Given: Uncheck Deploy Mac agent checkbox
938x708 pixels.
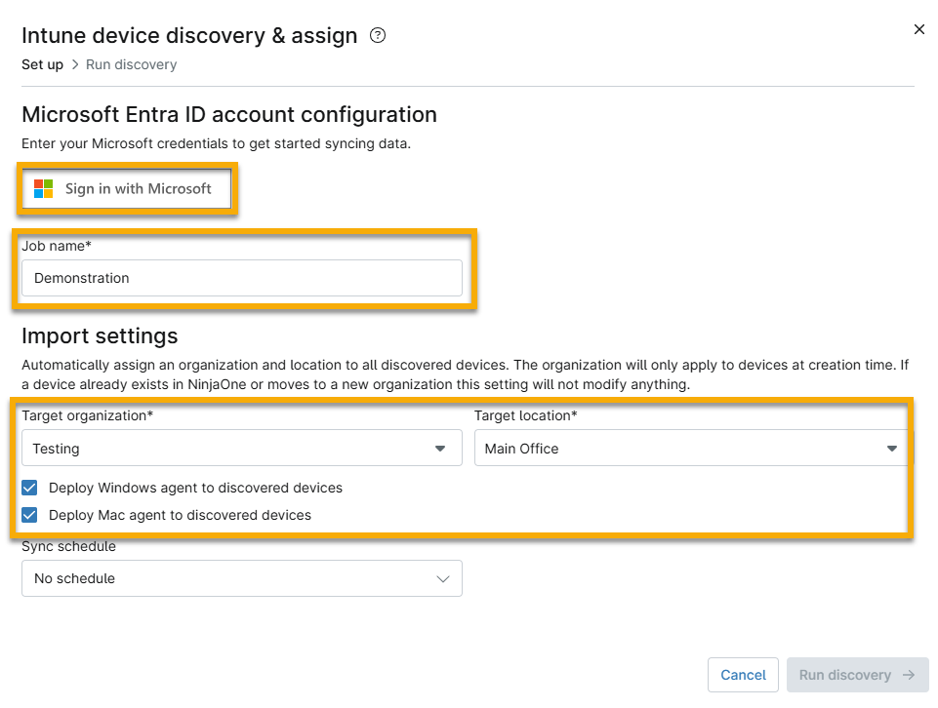Looking at the screenshot, I should pyautogui.click(x=29, y=515).
